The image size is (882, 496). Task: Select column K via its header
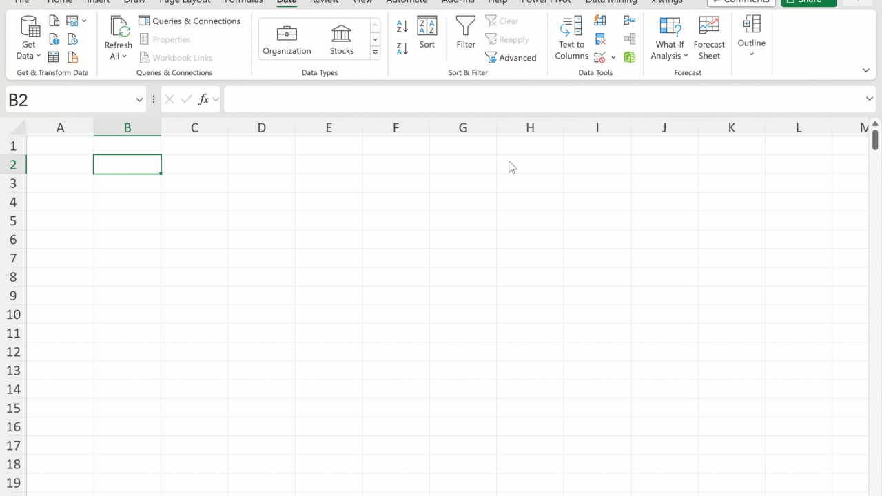coord(731,127)
